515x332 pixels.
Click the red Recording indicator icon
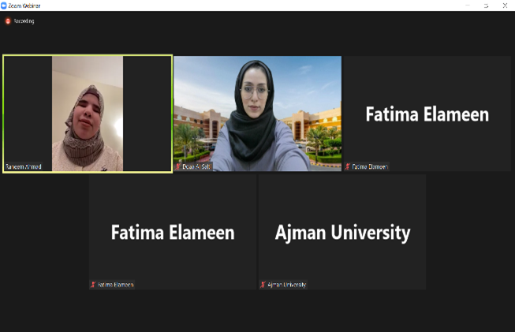coord(8,21)
